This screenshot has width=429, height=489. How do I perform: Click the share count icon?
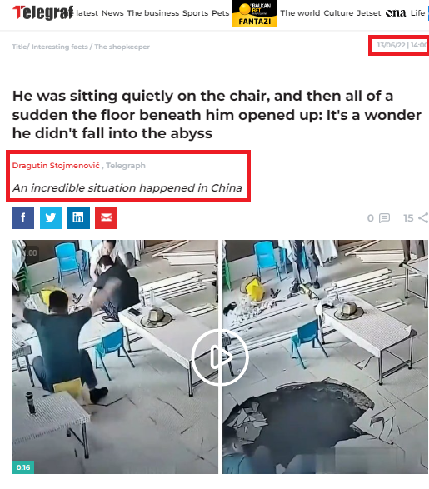pyautogui.click(x=423, y=218)
